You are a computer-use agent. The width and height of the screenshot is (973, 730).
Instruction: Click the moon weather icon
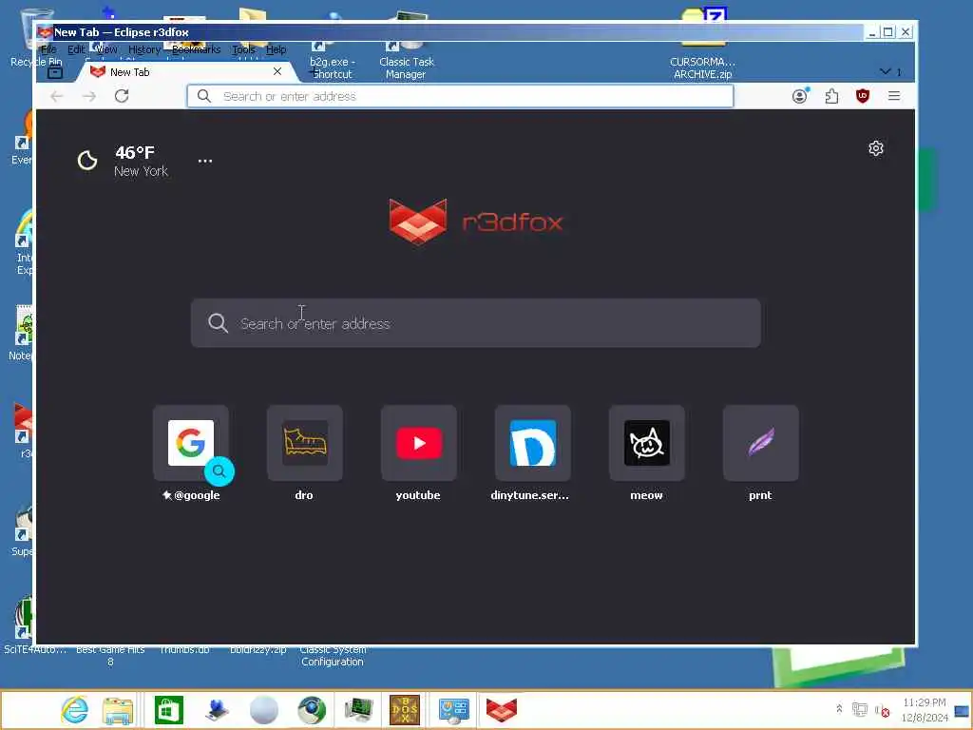pos(87,160)
